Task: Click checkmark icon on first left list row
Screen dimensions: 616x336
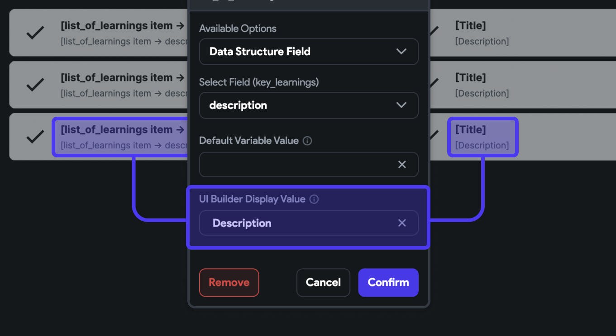Action: coord(35,33)
